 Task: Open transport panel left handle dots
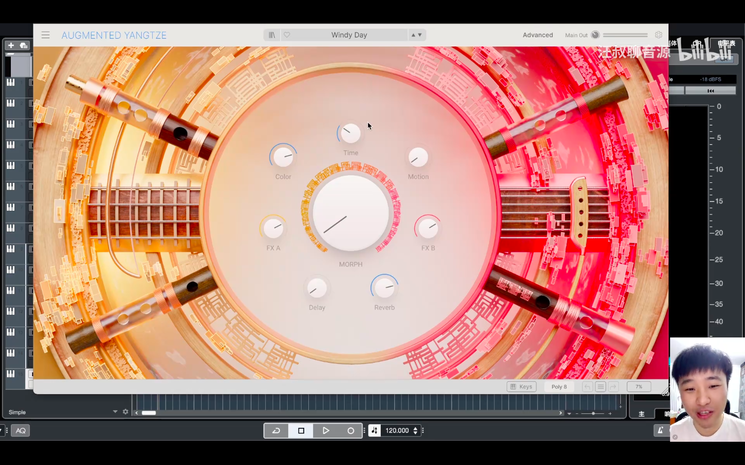(x=364, y=430)
